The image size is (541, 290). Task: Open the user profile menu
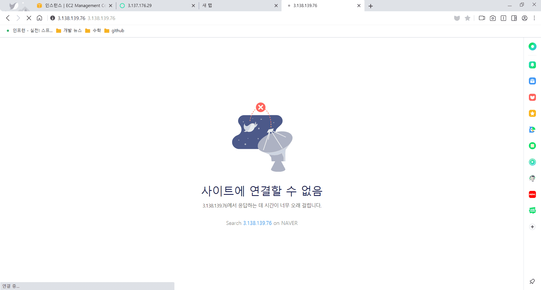tap(524, 18)
